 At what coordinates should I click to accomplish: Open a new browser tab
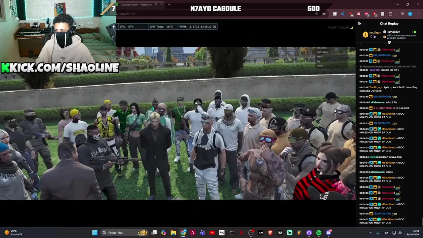(169, 5)
